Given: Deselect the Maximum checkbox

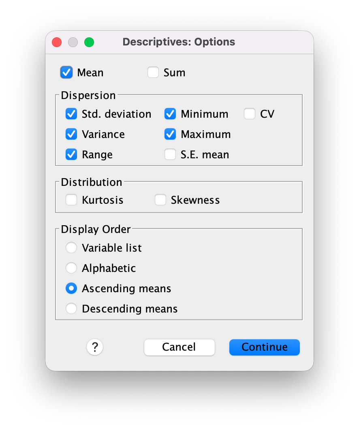Looking at the screenshot, I should click(x=170, y=134).
